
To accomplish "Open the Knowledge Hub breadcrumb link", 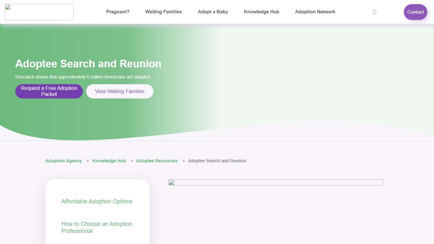I will (x=109, y=161).
